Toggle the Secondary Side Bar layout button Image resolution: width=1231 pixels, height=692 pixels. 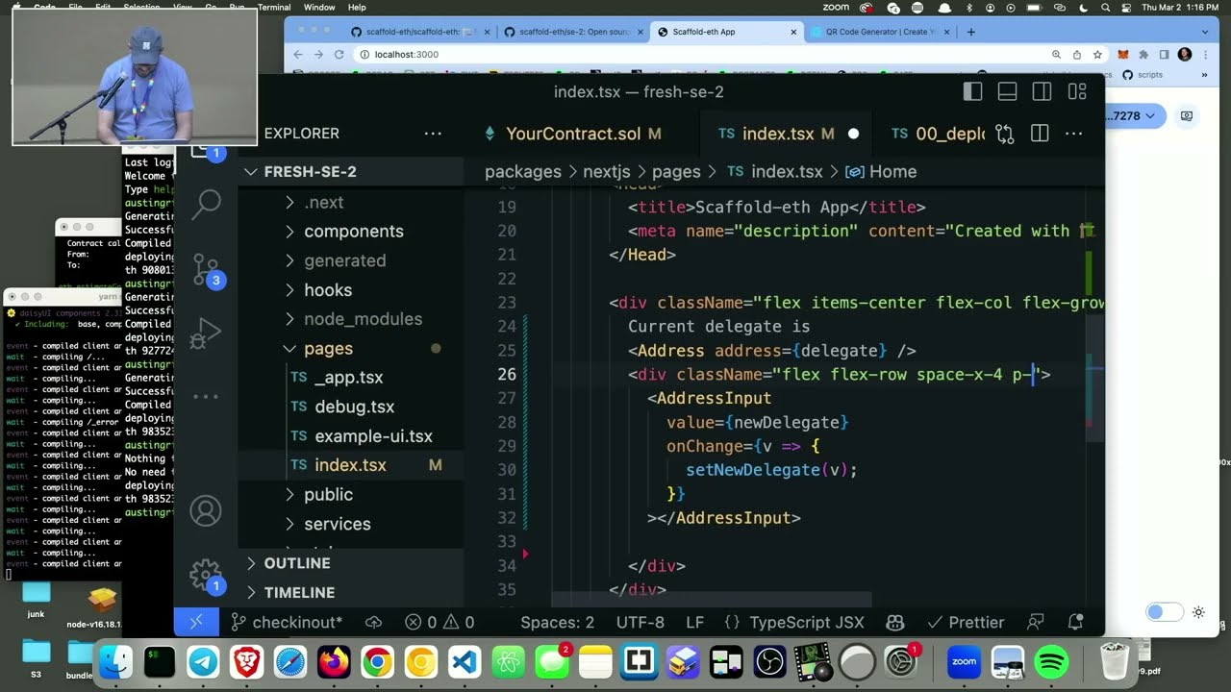pyautogui.click(x=1042, y=91)
